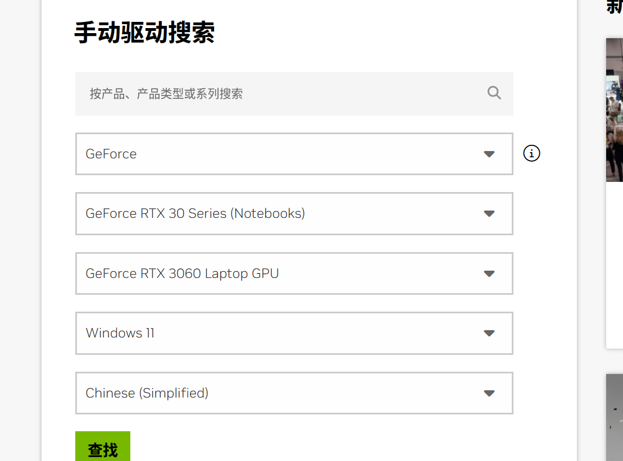Open the top news image on the right
Viewport: 623px width, 461px height.
tap(615, 109)
